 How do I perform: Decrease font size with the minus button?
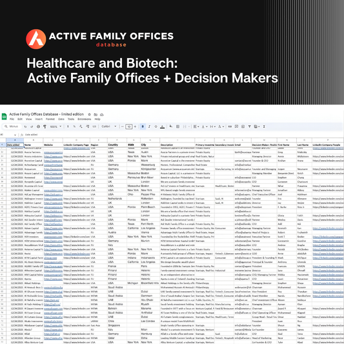(x=123, y=126)
